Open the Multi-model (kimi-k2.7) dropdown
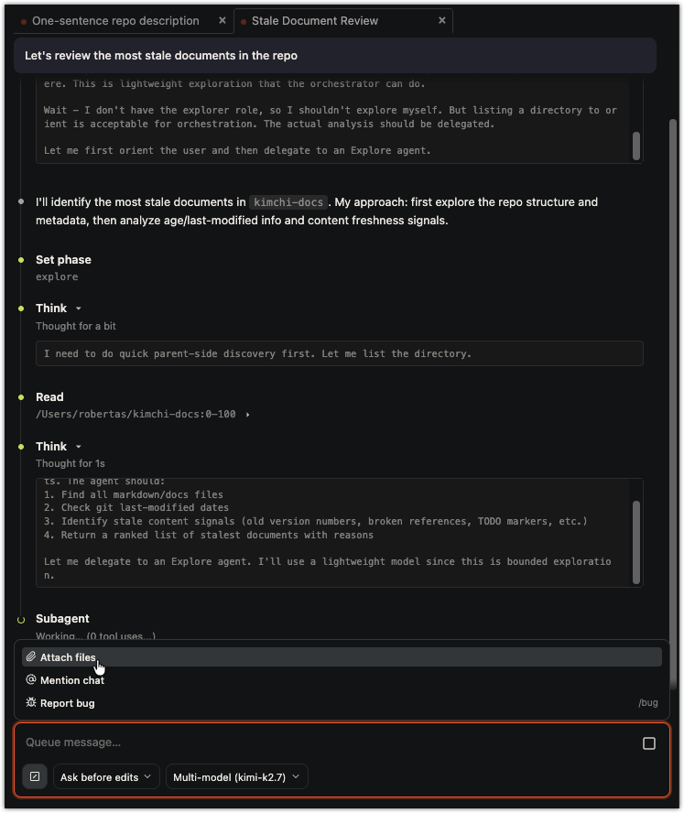 click(x=237, y=776)
